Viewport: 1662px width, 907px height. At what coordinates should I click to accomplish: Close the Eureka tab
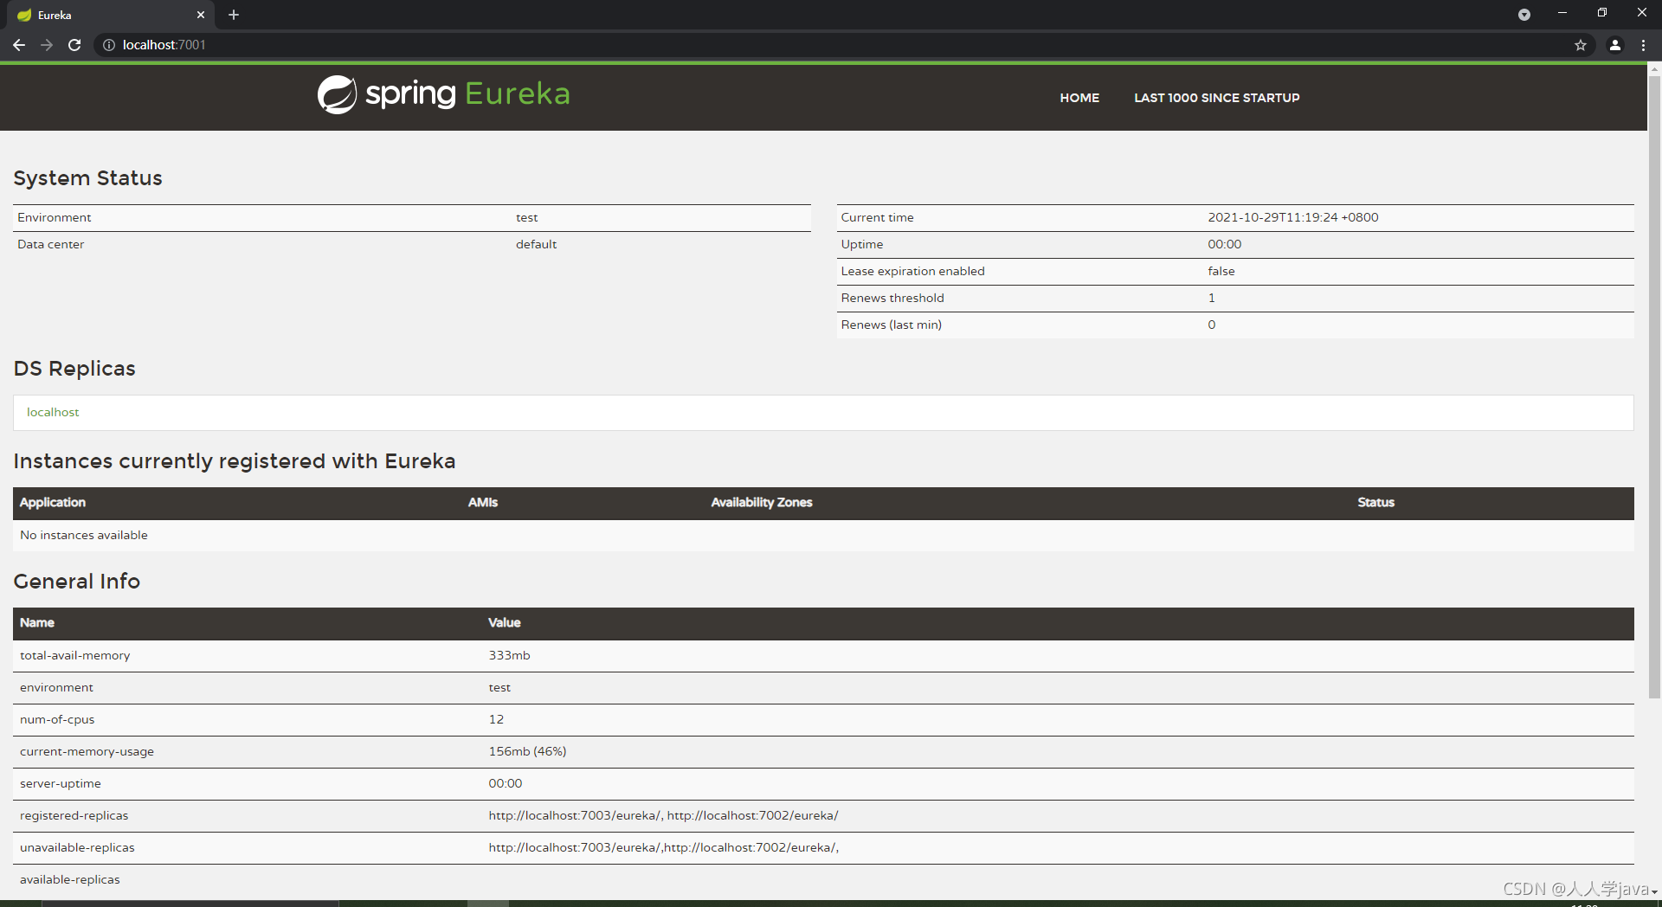point(201,15)
